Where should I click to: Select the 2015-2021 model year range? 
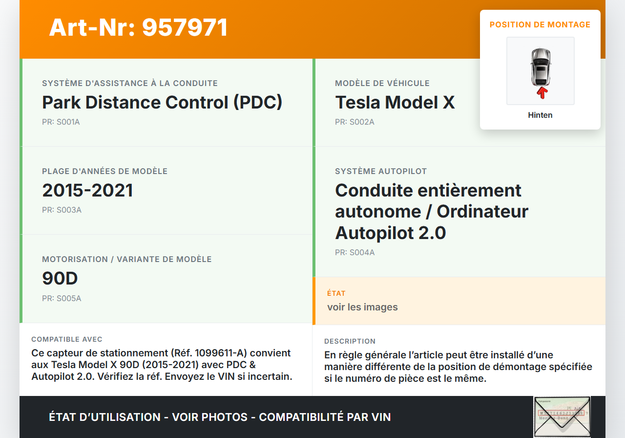87,190
